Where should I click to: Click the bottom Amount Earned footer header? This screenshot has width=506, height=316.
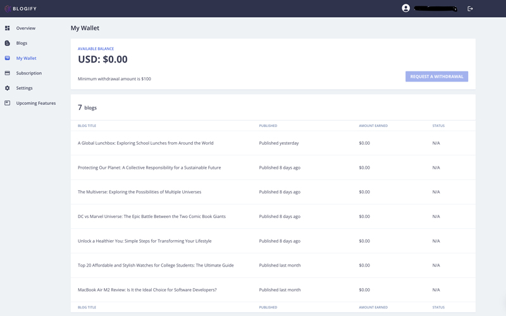(x=373, y=307)
